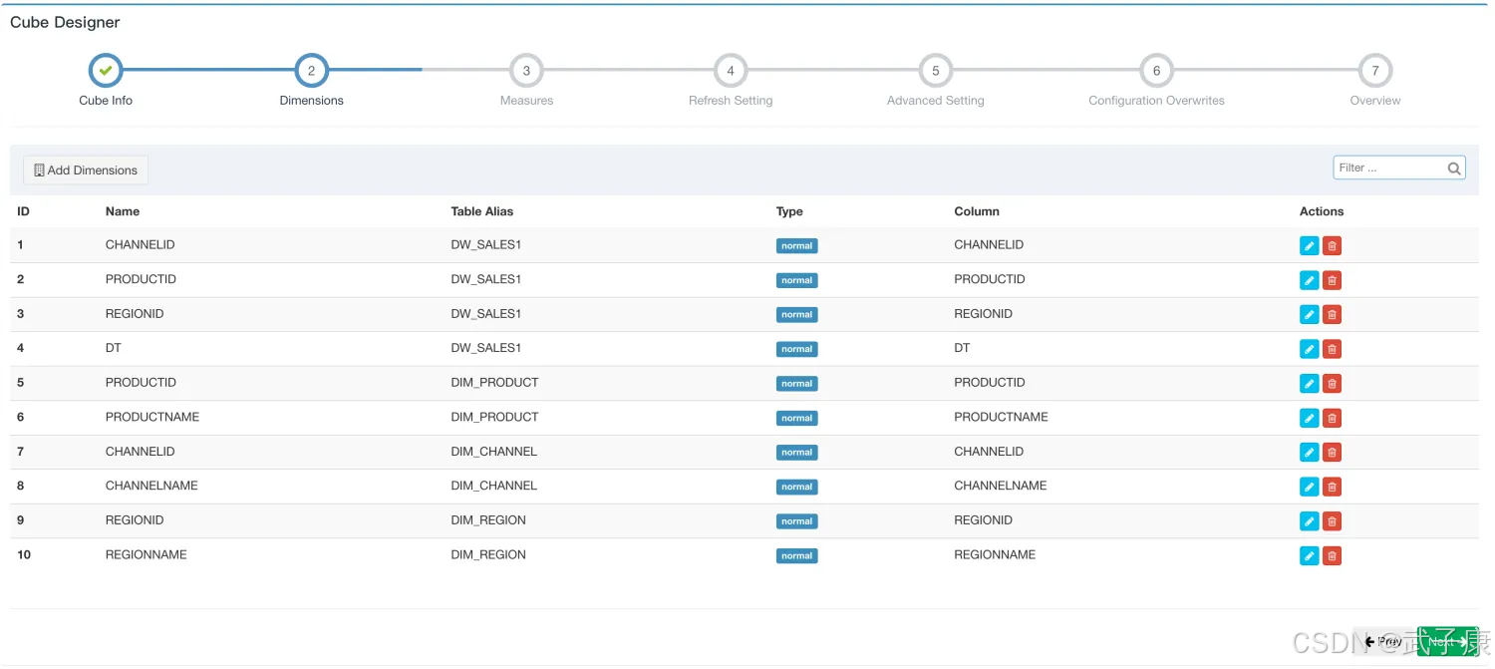The height and width of the screenshot is (669, 1495).
Task: Click the search magnifier icon in filter
Action: click(x=1454, y=168)
